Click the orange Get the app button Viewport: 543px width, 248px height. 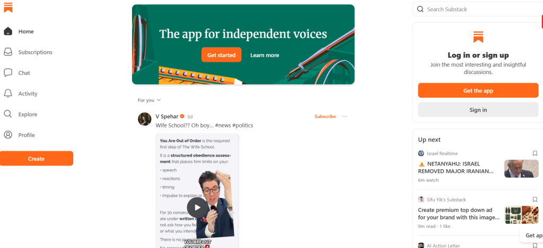tap(478, 90)
